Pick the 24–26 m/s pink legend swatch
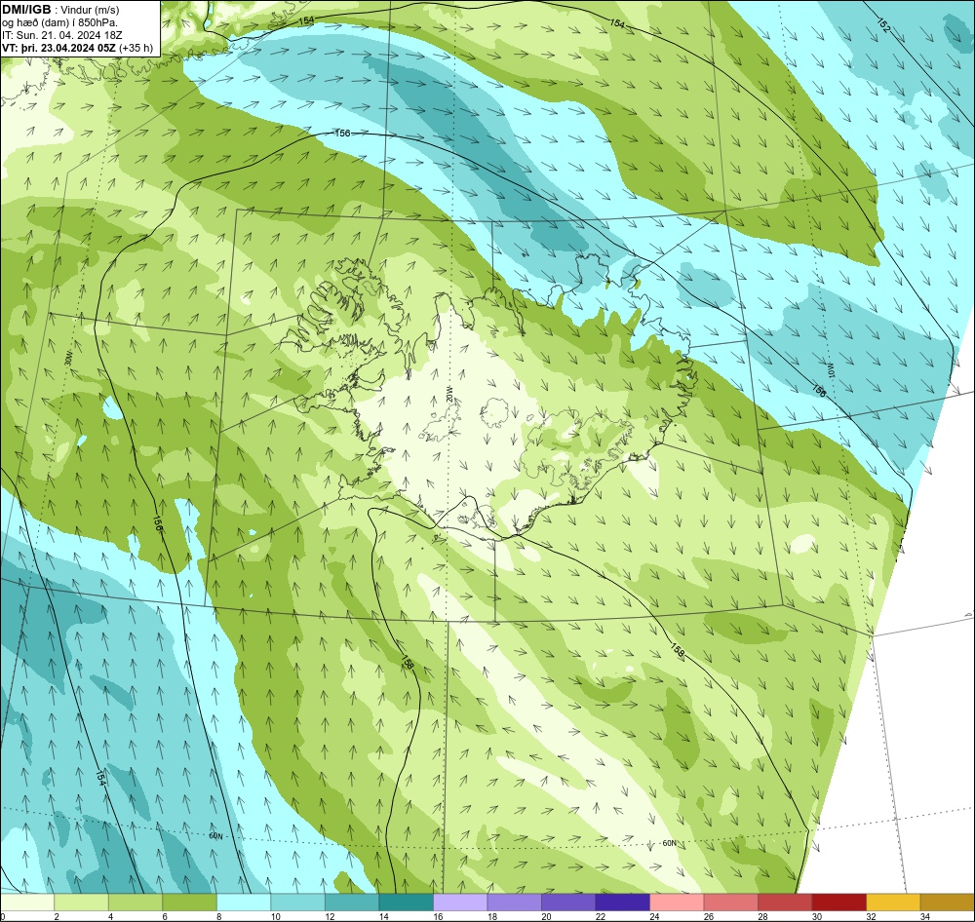Screen dimensions: 975x922 pos(677,902)
